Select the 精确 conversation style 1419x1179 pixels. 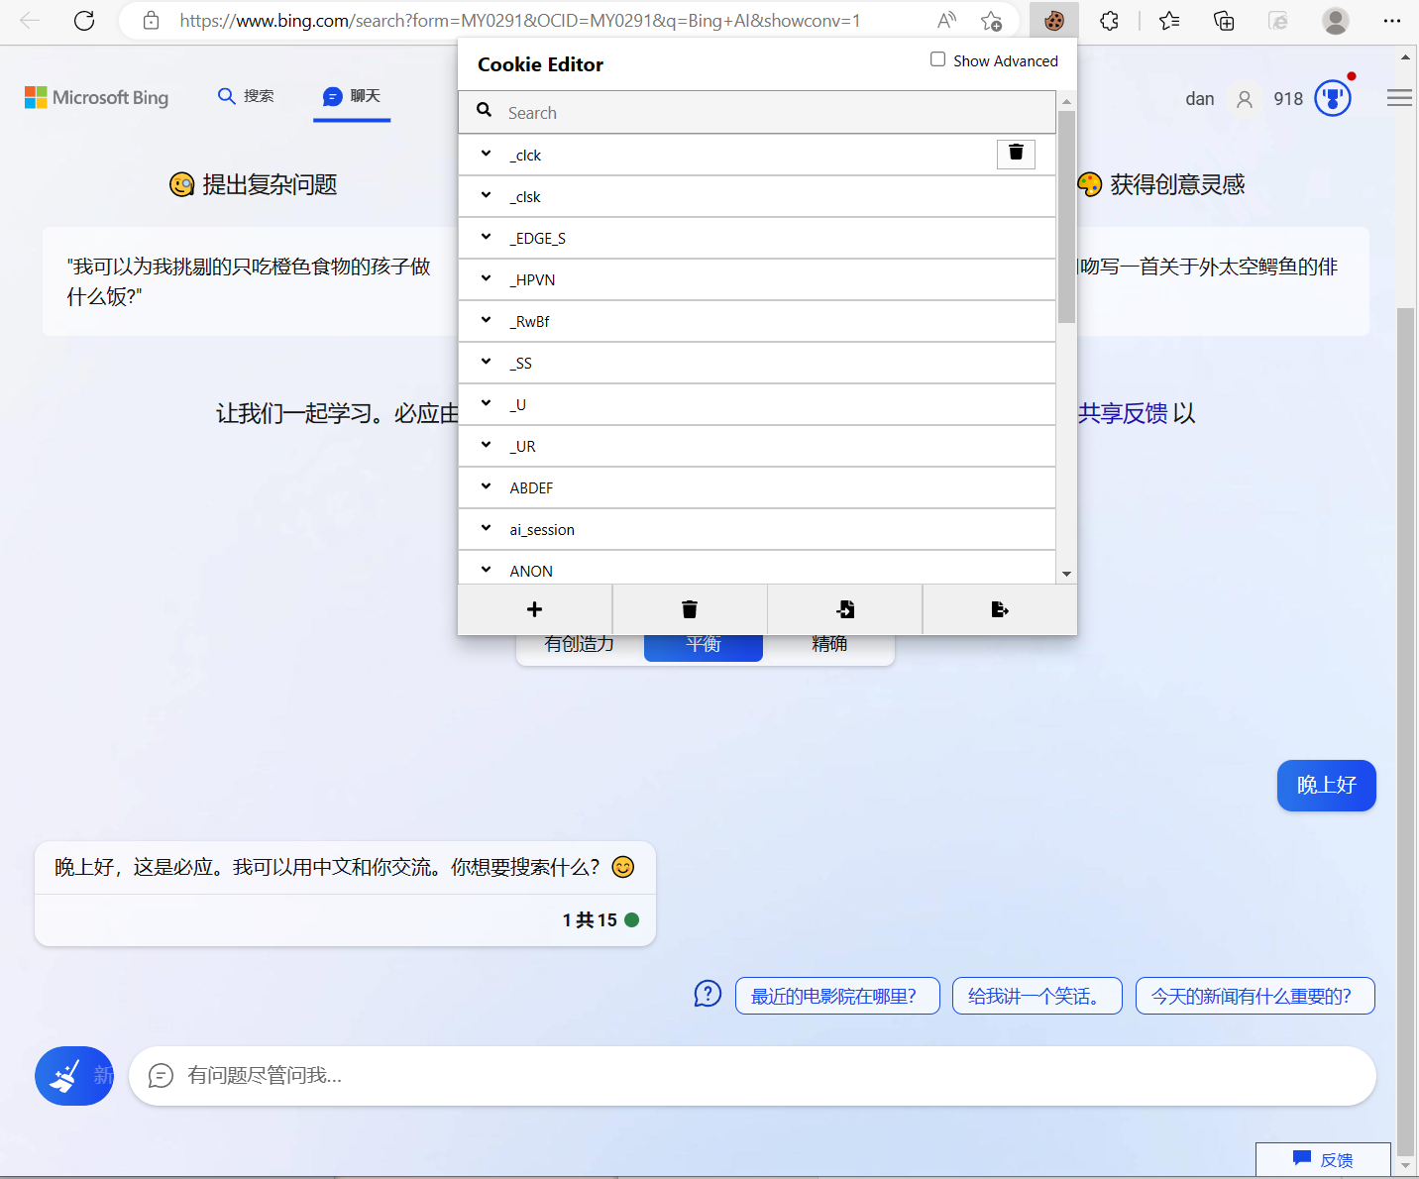click(828, 643)
